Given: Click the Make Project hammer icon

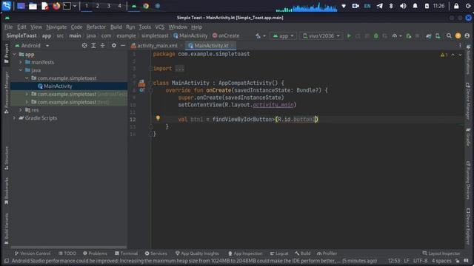Looking at the screenshot, I should click(258, 36).
